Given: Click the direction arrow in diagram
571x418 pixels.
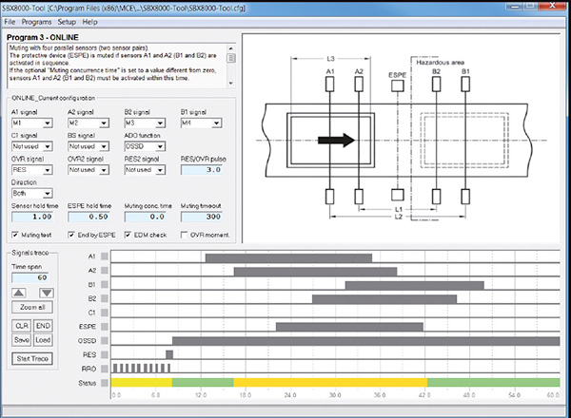Looking at the screenshot, I should coord(336,140).
